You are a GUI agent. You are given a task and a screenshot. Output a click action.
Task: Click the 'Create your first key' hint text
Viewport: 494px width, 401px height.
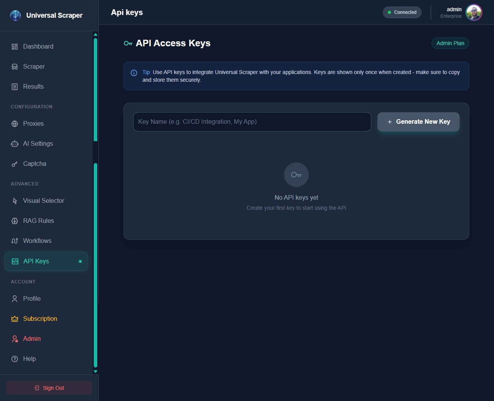click(x=296, y=208)
